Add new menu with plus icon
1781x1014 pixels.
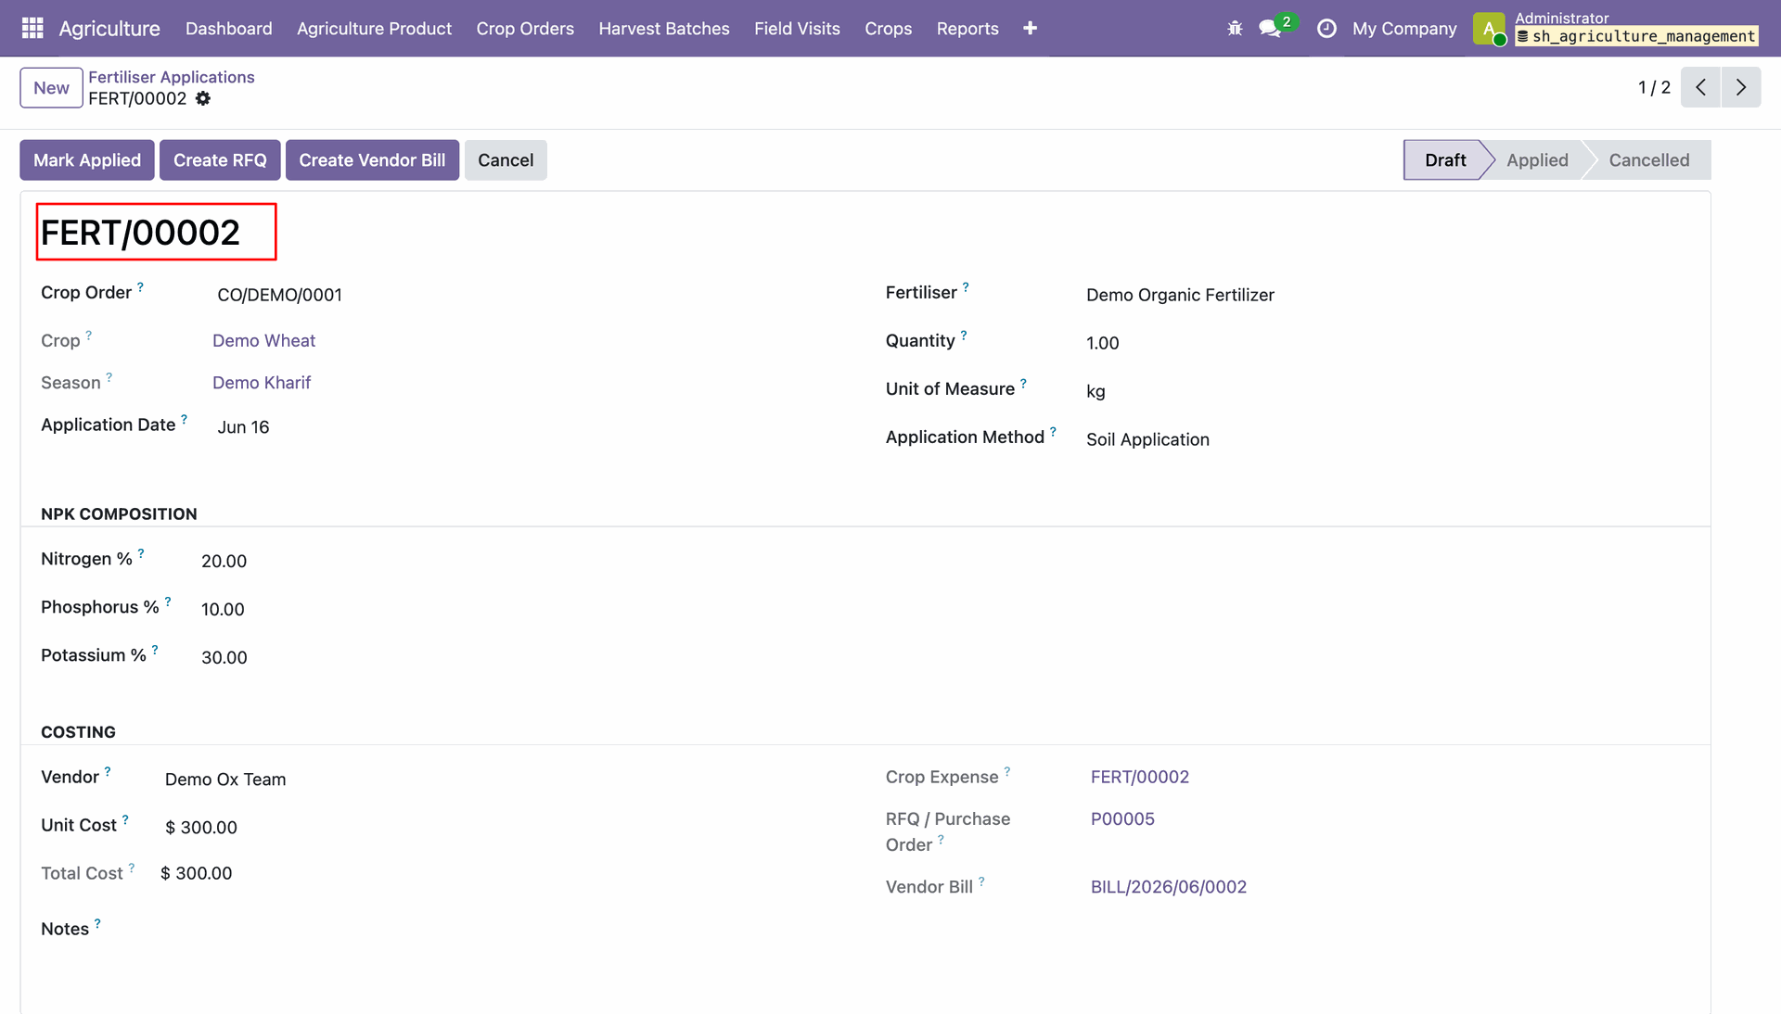click(x=1030, y=29)
